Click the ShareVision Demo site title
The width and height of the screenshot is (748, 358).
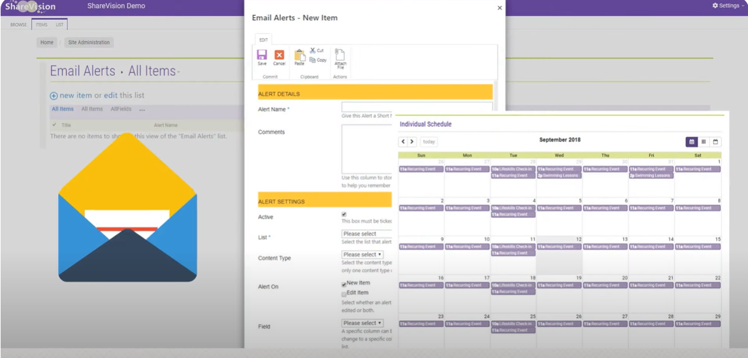pos(117,6)
